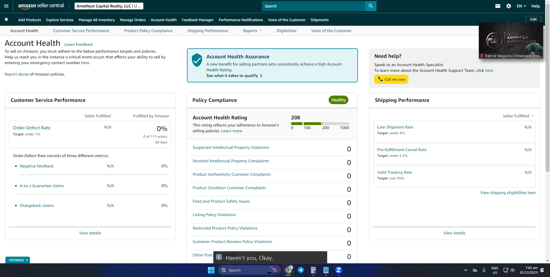Open the hamburger navigation menu
Image resolution: width=550 pixels, height=277 pixels.
[x=6, y=6]
